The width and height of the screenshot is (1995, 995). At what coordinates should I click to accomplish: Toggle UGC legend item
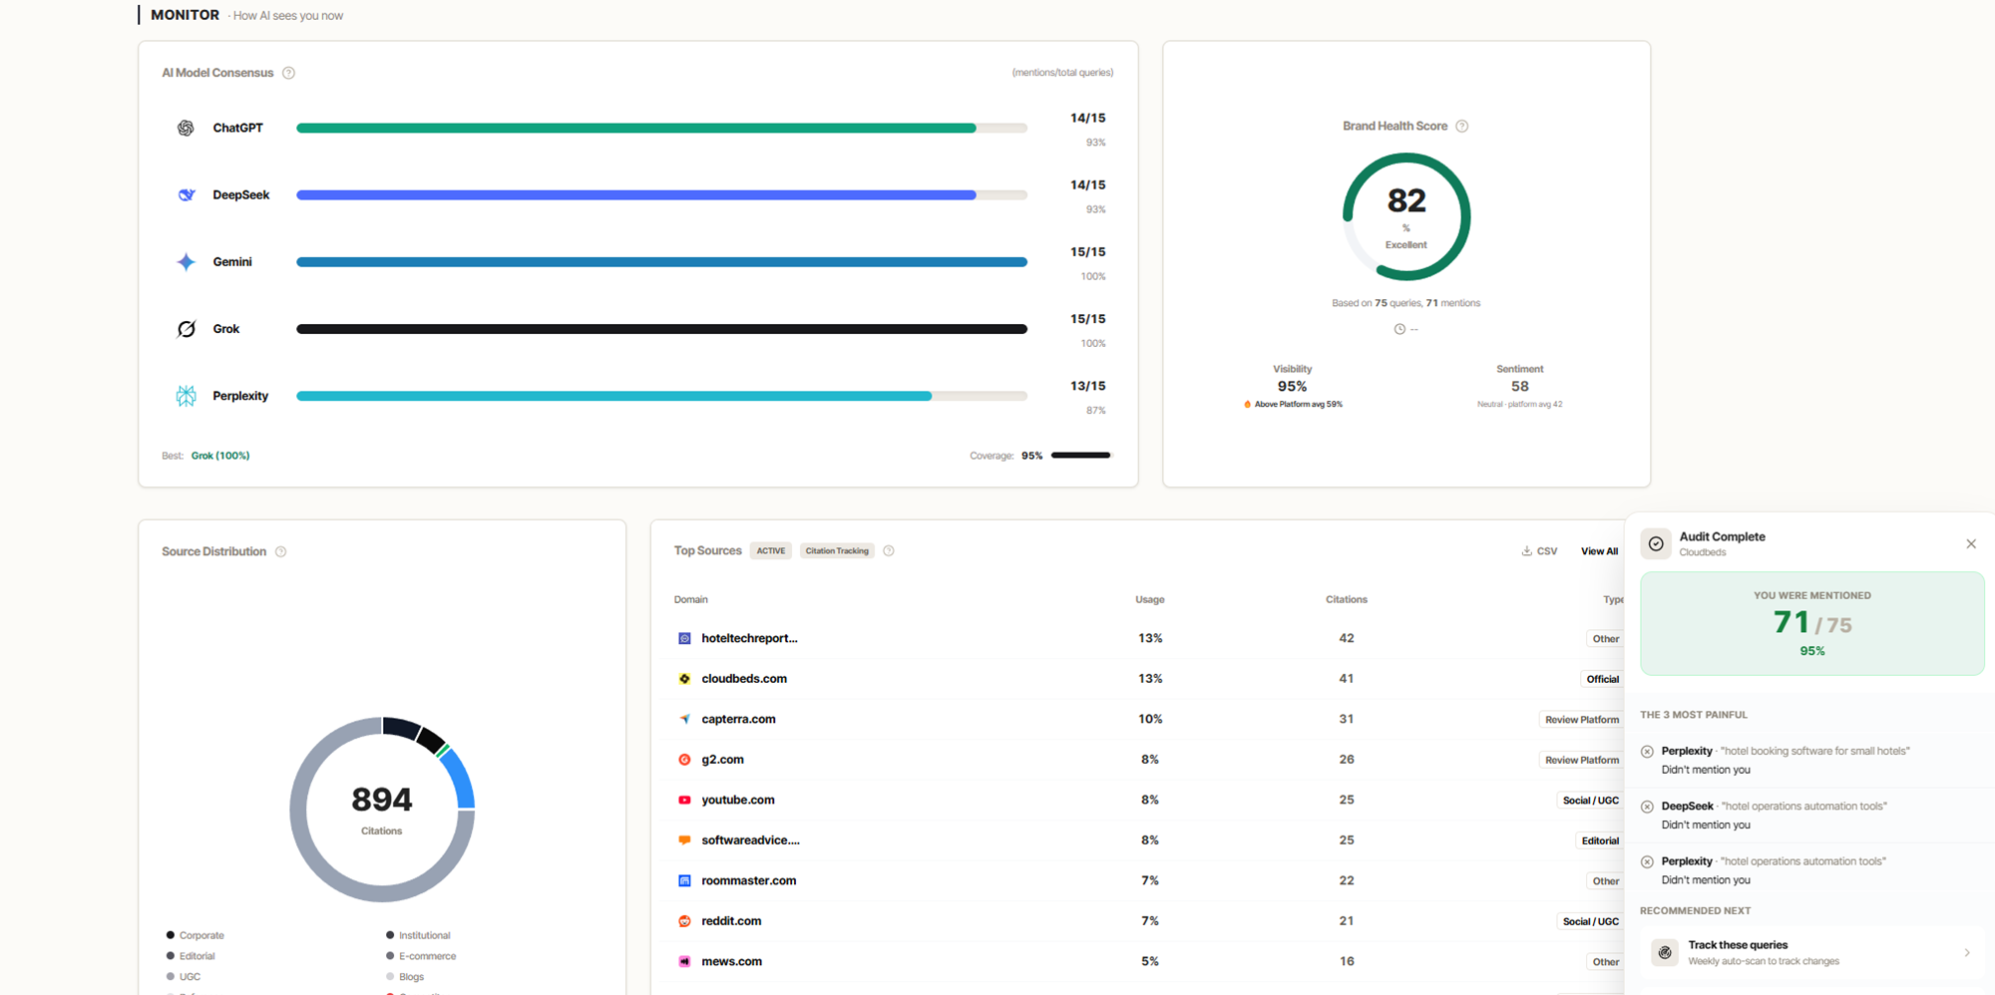coord(184,977)
